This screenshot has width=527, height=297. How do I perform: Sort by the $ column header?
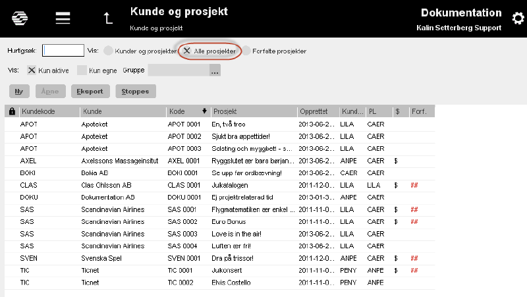[x=401, y=111]
